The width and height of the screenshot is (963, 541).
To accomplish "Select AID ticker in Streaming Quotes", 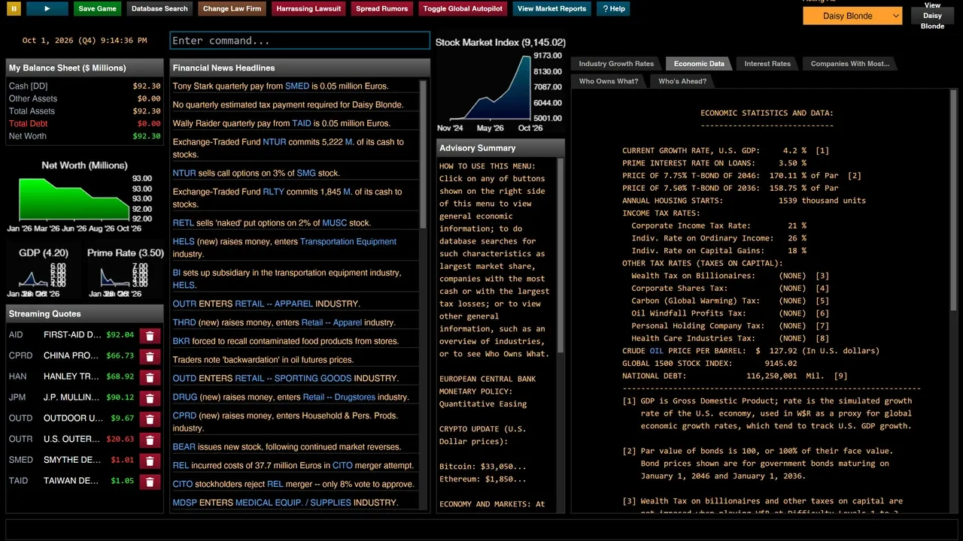I will pos(16,335).
